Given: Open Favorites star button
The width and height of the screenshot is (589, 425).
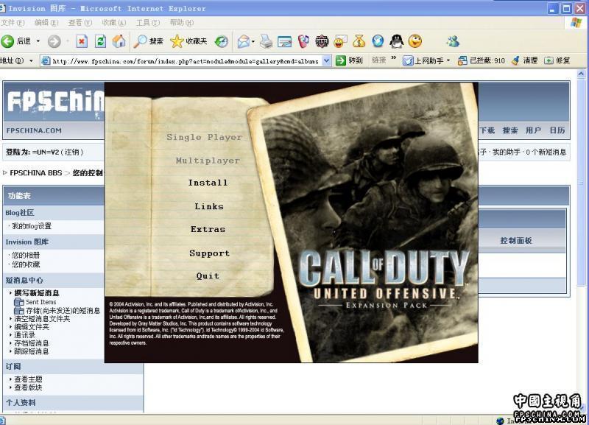Looking at the screenshot, I should (188, 41).
